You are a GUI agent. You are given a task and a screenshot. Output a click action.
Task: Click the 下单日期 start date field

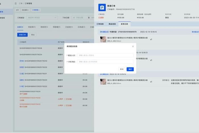click(79, 18)
